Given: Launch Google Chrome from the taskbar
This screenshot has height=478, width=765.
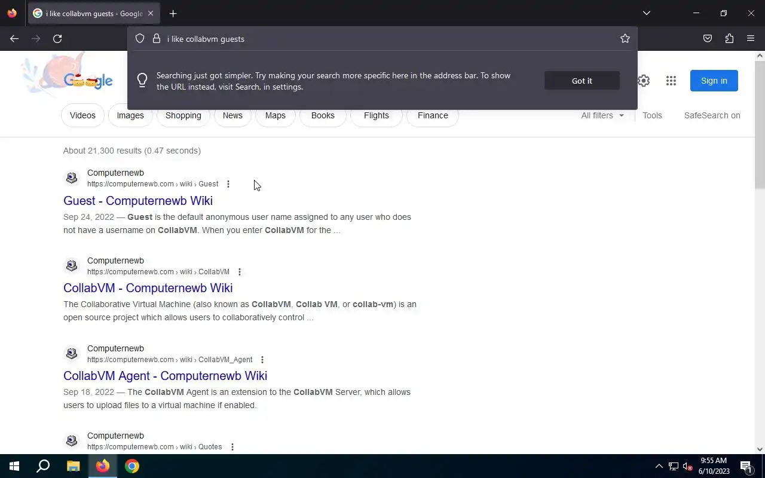Looking at the screenshot, I should pyautogui.click(x=132, y=466).
